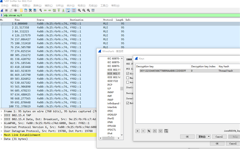Expand the 6LoWPAN details row
The height and width of the screenshot is (149, 240).
(x=1, y=123)
